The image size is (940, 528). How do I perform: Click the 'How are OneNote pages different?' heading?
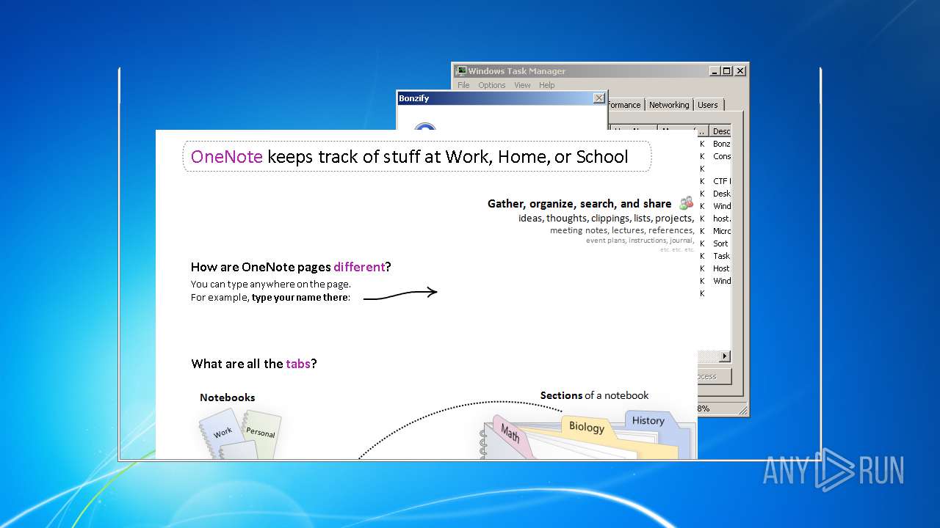(291, 267)
